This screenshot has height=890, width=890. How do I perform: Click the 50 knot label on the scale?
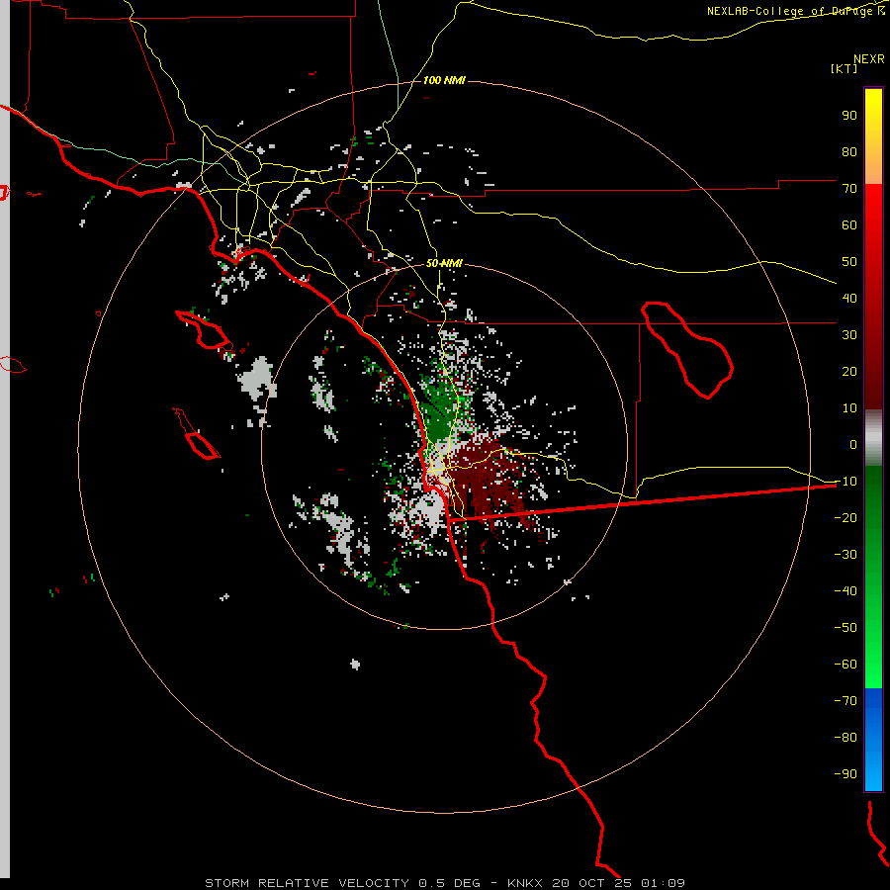coord(849,262)
